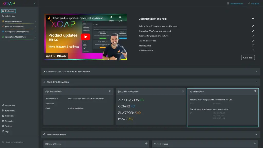Share the YouTube video
Viewport: 263px width, 148px height.
point(111,18)
